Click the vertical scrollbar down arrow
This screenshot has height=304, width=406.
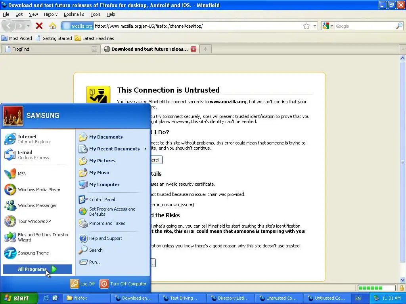pos(402,280)
